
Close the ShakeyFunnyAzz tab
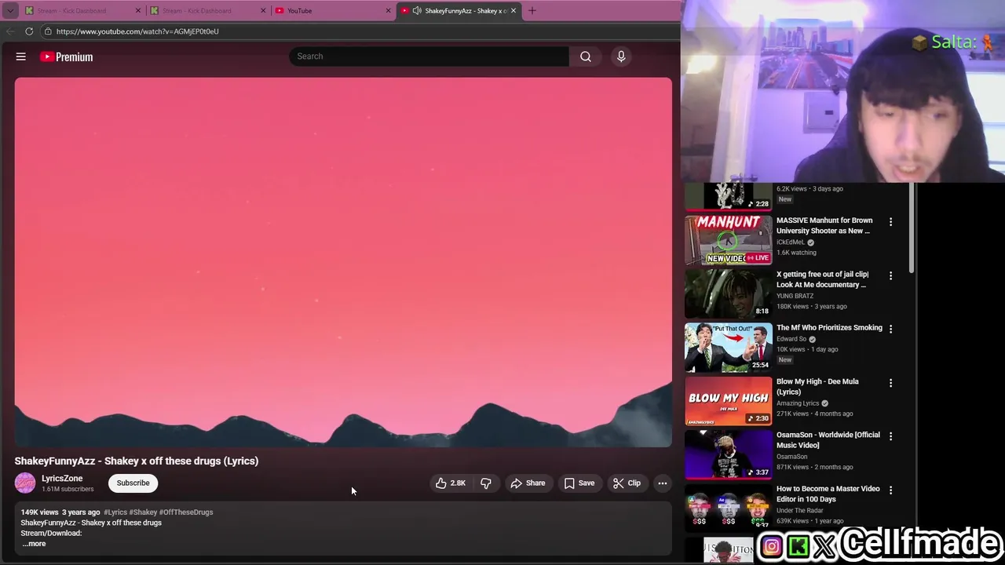pos(513,11)
